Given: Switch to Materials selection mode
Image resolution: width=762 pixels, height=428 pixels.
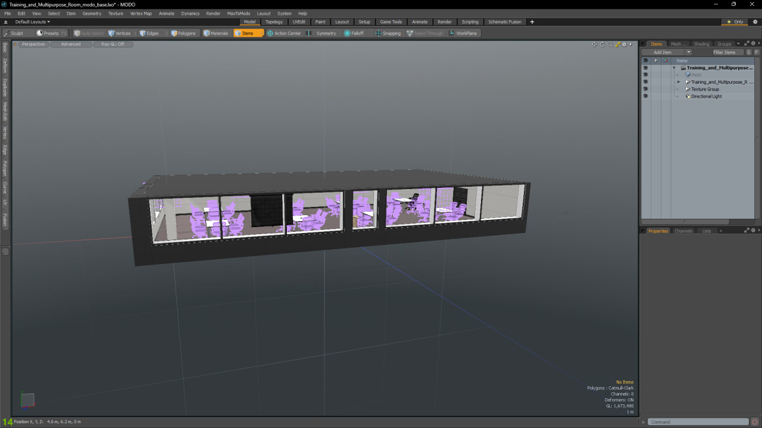Looking at the screenshot, I should tap(216, 33).
